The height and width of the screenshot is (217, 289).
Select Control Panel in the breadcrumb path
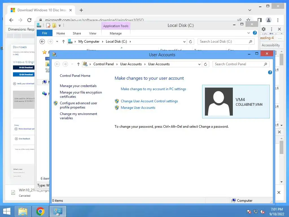click(x=103, y=64)
